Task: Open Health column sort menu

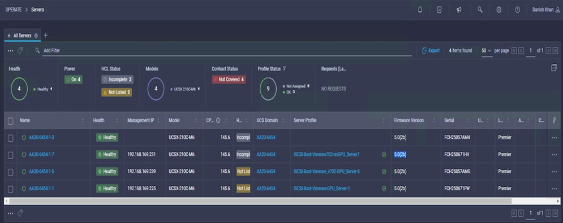Action: tap(118, 120)
